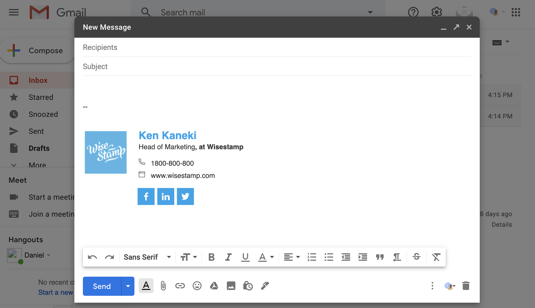This screenshot has width=535, height=308.
Task: Open the Snoozed mail section
Action: point(43,114)
